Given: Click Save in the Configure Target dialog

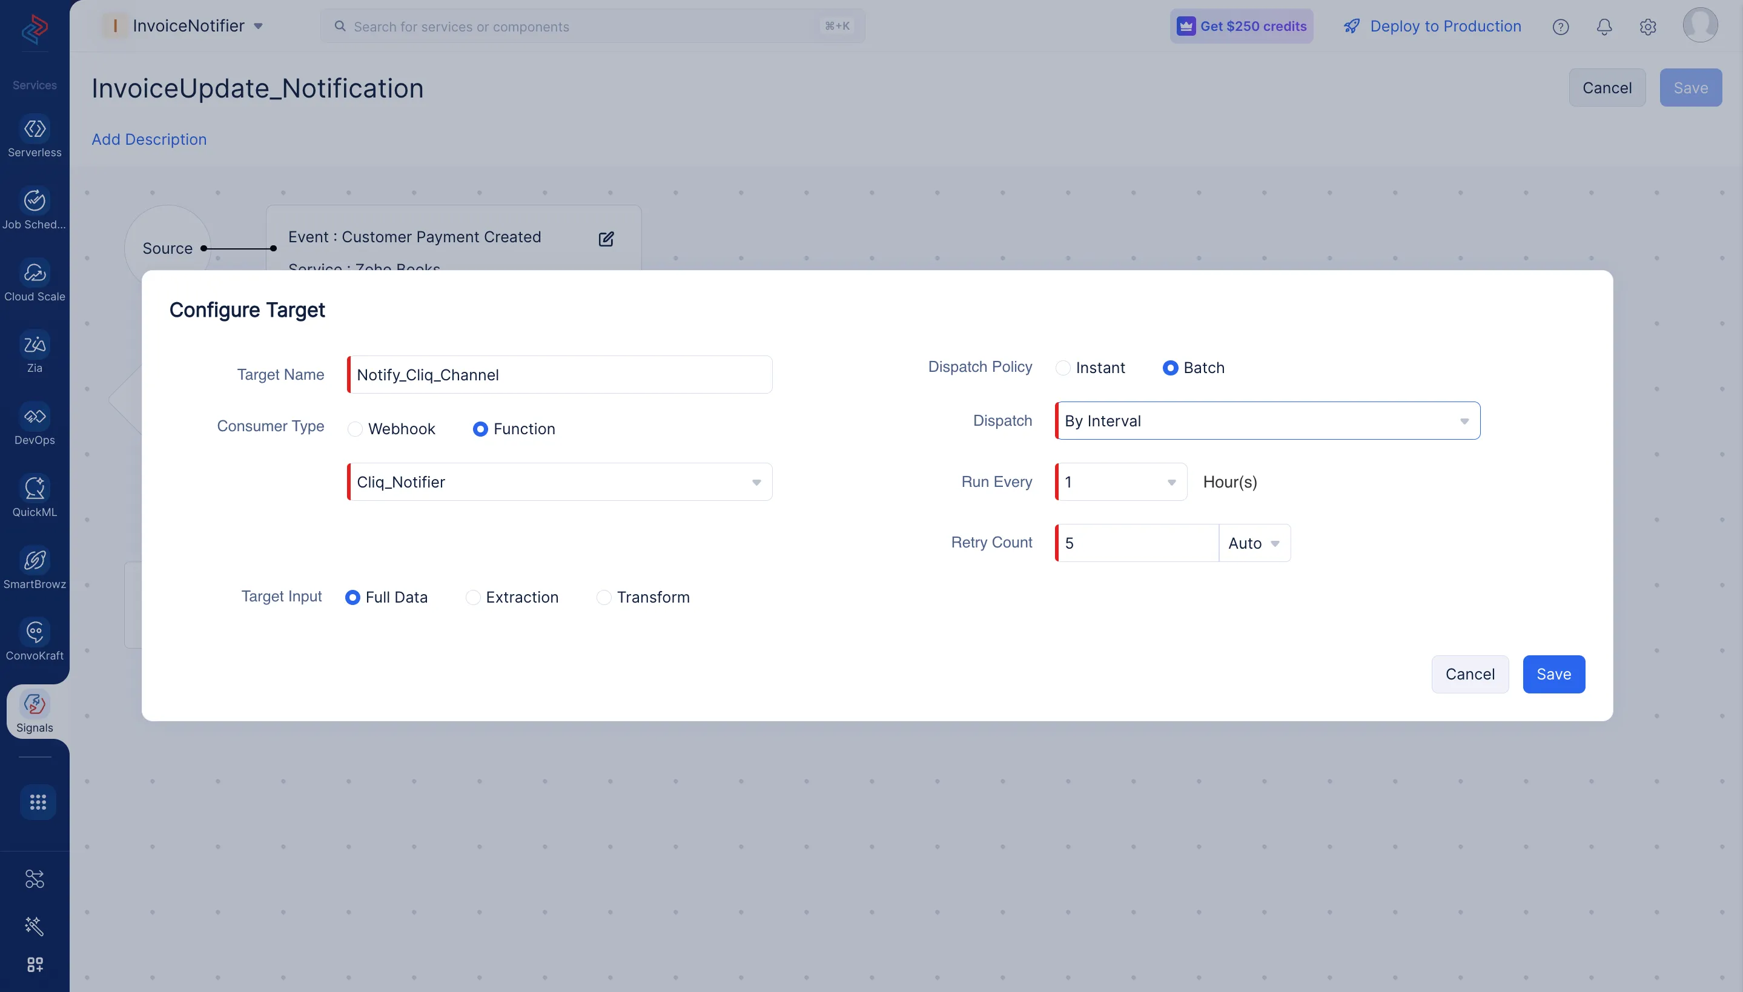Looking at the screenshot, I should [x=1553, y=675].
